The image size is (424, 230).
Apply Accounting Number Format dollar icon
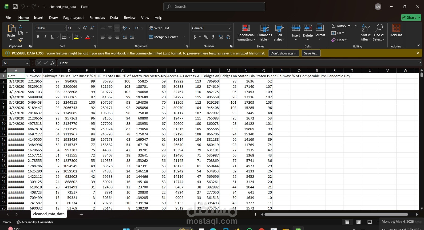[x=195, y=37]
